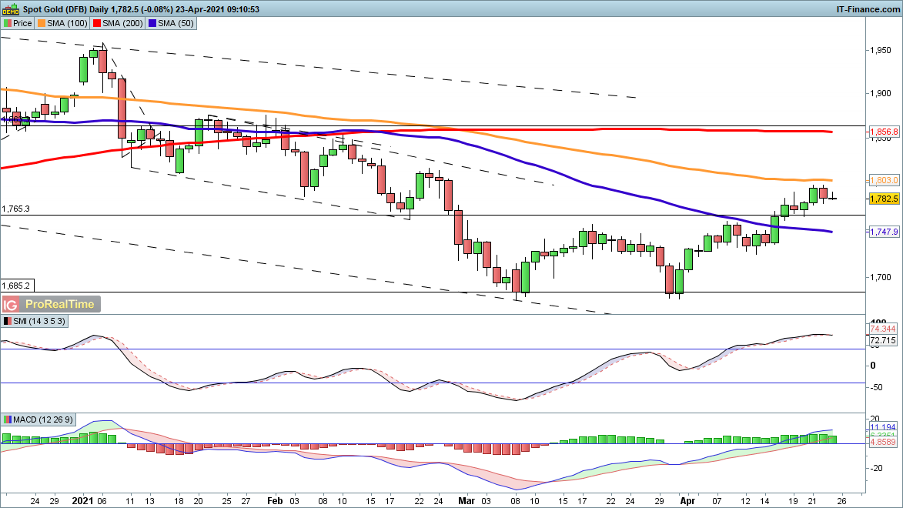Screen dimensions: 903x508
Task: Click the IT-Finance.com link
Action: [868, 9]
